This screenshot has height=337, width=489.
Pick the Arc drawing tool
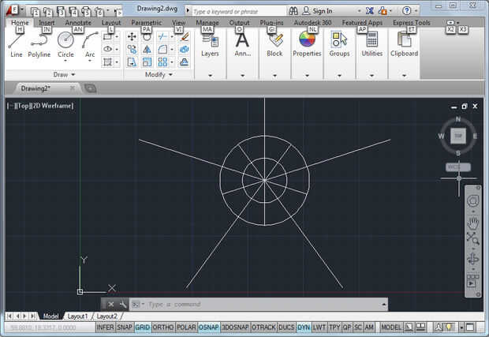[x=90, y=43]
